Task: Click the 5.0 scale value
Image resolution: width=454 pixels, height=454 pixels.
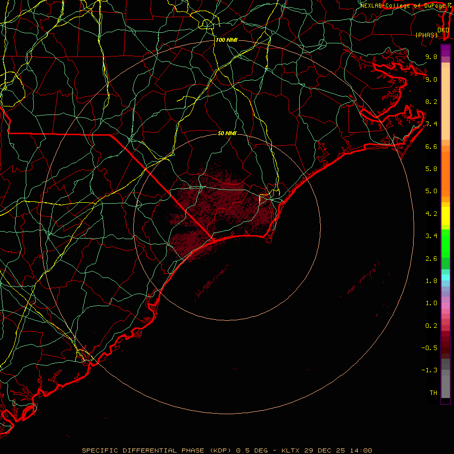Action: coord(431,191)
